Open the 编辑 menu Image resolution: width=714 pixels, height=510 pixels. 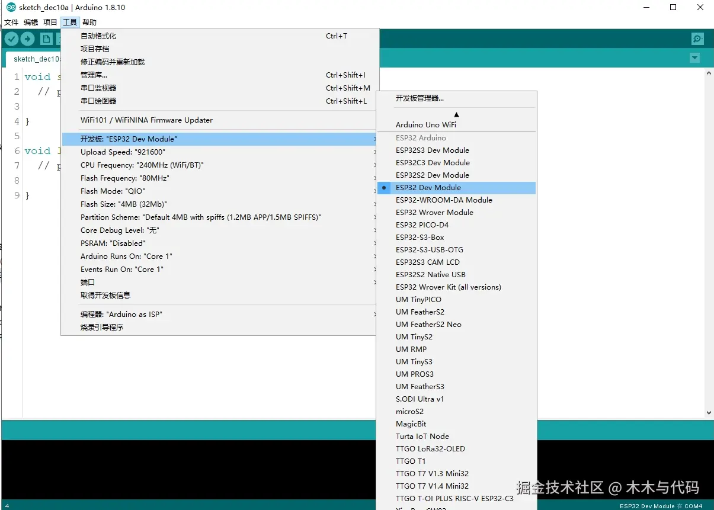coord(31,23)
